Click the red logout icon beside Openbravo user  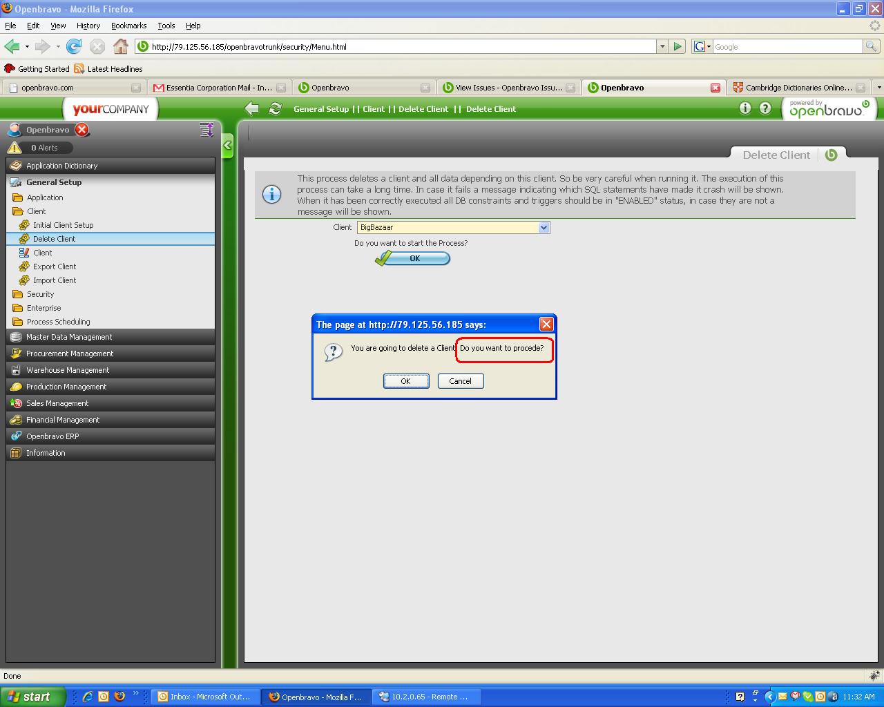click(82, 130)
